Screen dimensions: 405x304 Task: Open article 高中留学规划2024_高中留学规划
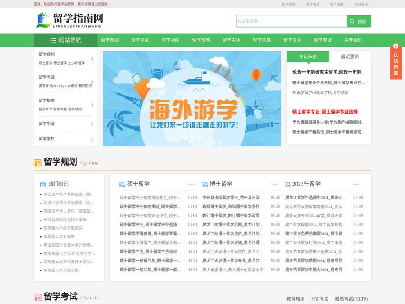pos(313,225)
